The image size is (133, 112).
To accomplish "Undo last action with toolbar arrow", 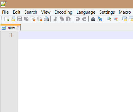I will pyautogui.click(x=78, y=19).
